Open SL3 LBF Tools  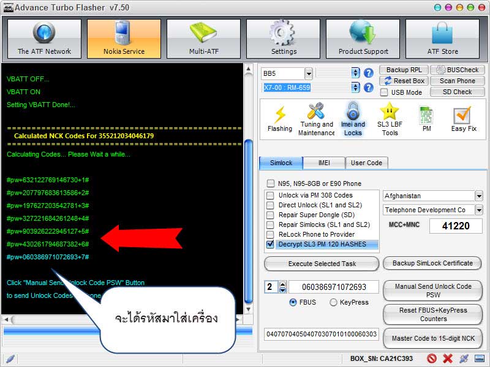click(390, 119)
